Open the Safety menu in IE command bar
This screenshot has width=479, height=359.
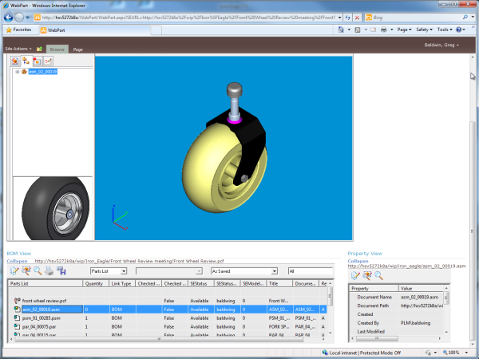click(423, 30)
